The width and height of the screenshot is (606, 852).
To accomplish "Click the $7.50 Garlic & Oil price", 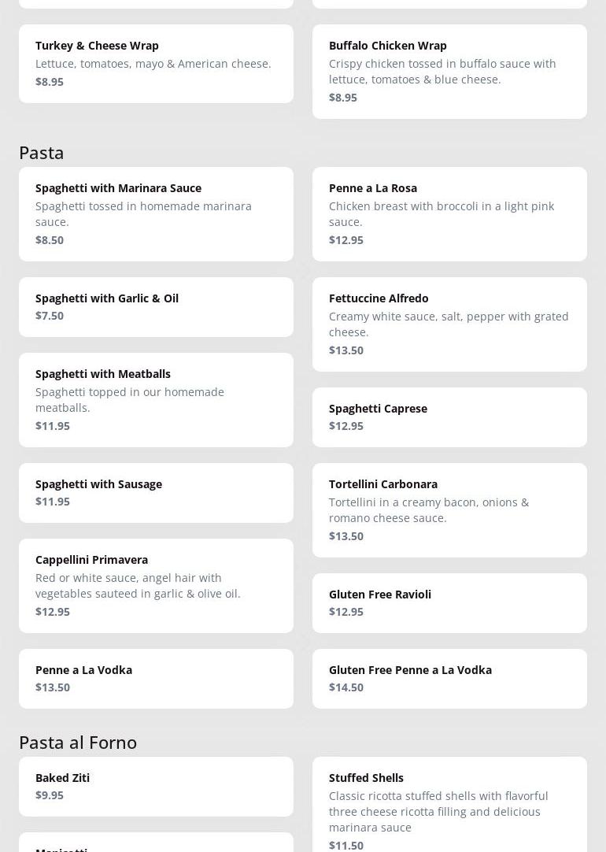I will (50, 316).
